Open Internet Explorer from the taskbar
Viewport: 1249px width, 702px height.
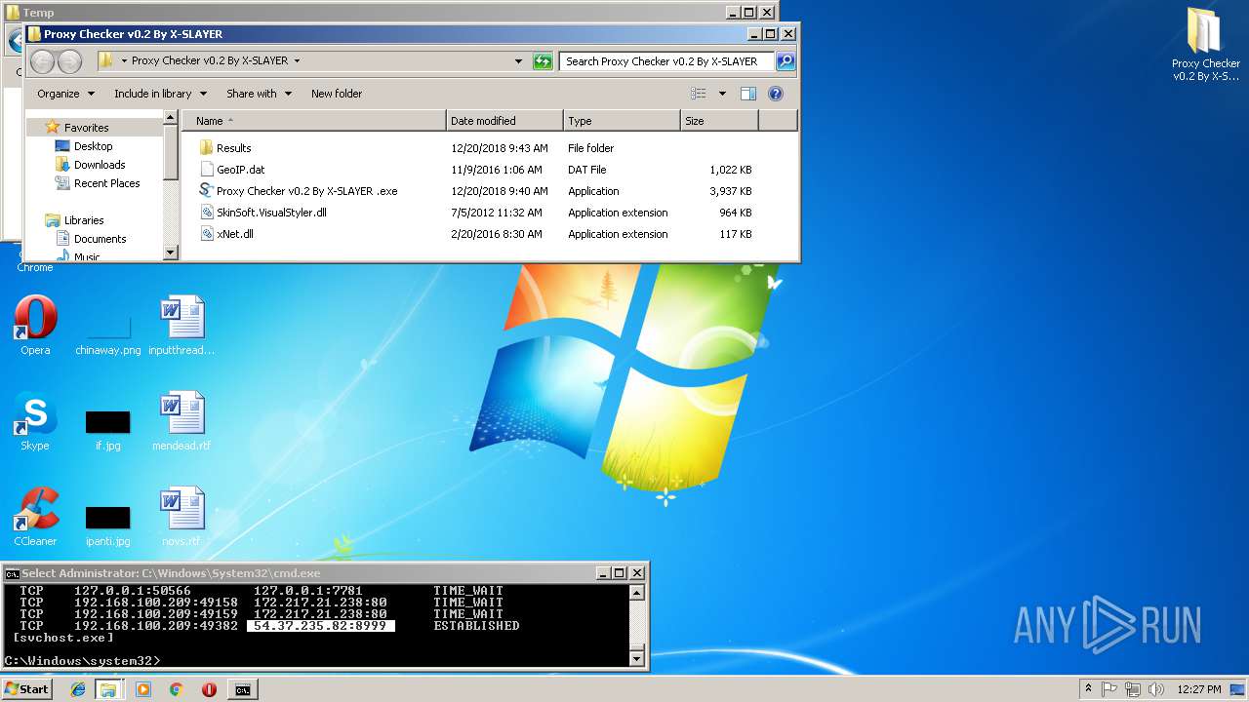(78, 689)
